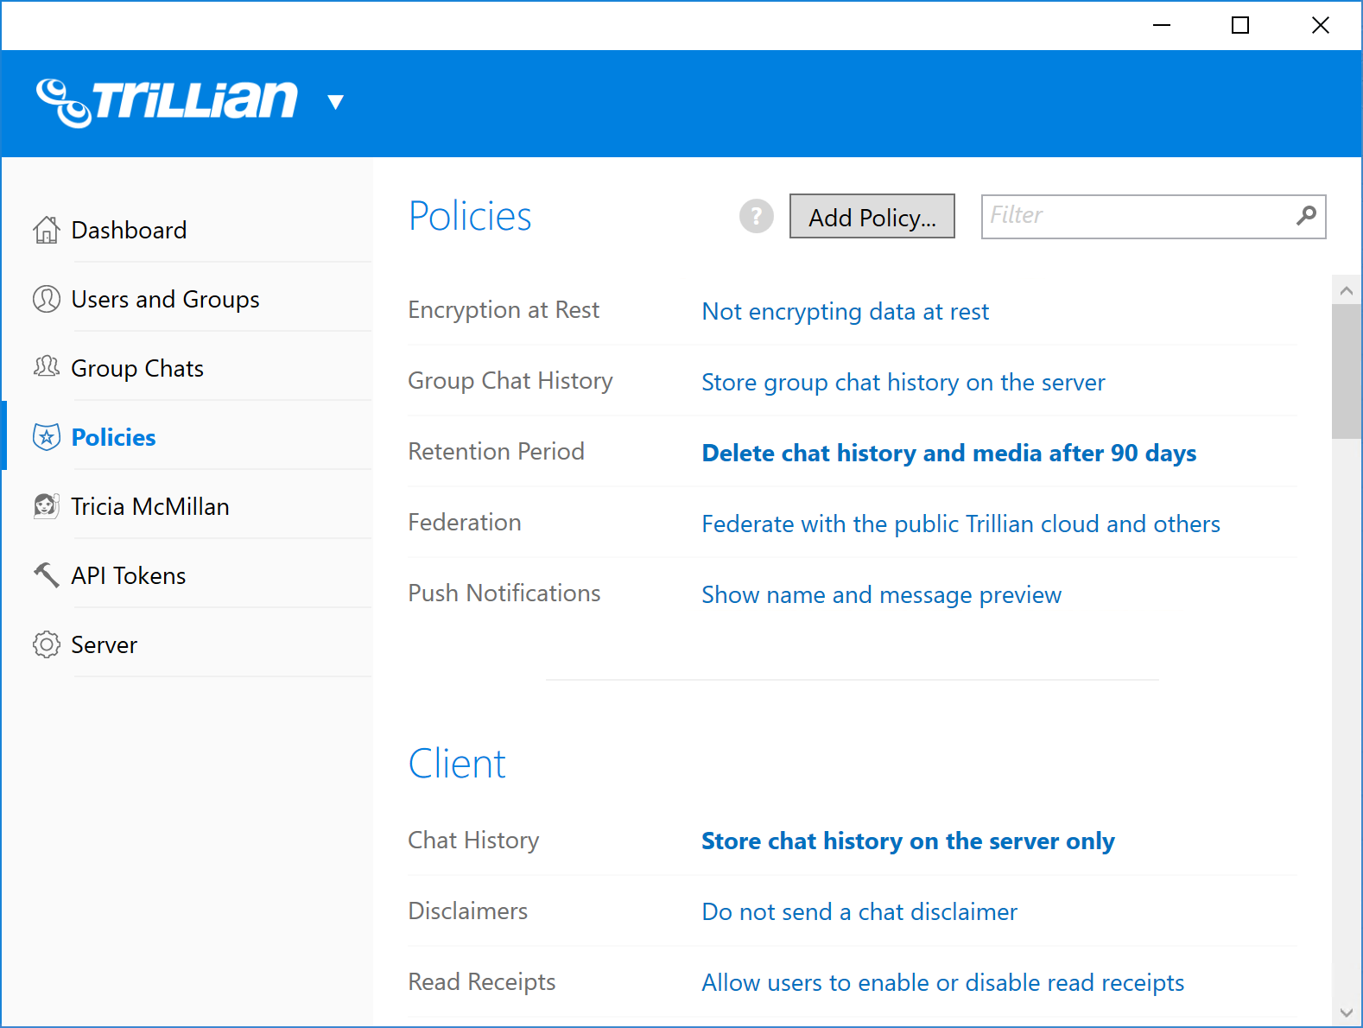
Task: Click the Users and Groups person icon
Action: point(47,299)
